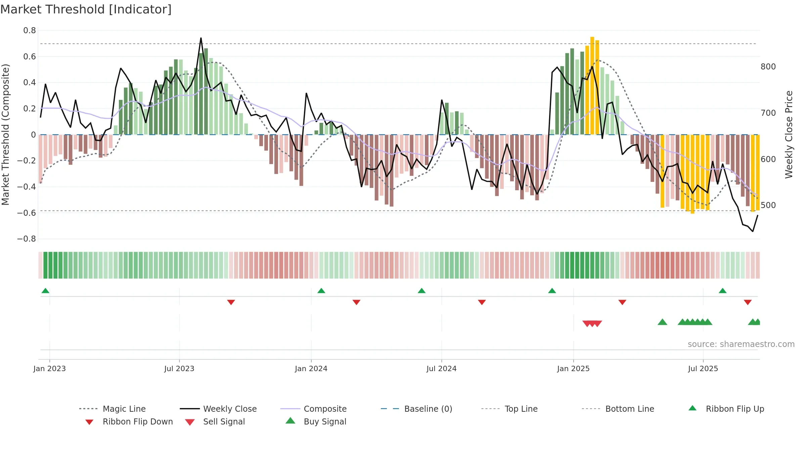
Task: Click the Ribbon Flip Down marker in early 2024
Action: click(356, 302)
